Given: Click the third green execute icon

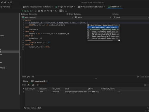Looking at the screenshot, I should tap(28, 11).
